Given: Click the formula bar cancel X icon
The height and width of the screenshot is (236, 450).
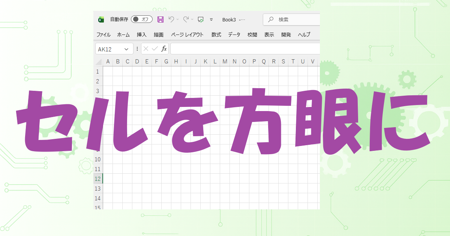Looking at the screenshot, I should pyautogui.click(x=146, y=49).
